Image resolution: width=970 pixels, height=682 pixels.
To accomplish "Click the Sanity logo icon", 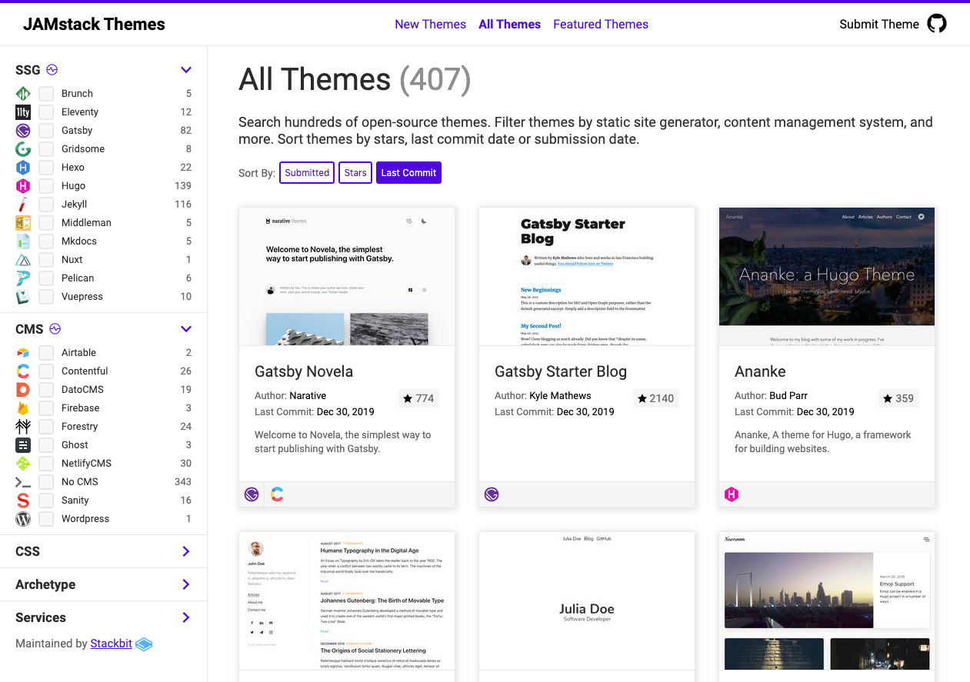I will (x=23, y=501).
